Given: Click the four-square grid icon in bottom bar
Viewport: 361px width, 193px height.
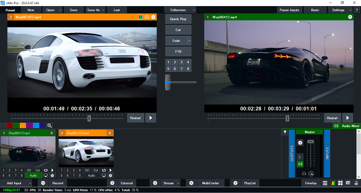Looking at the screenshot, I should (340, 183).
